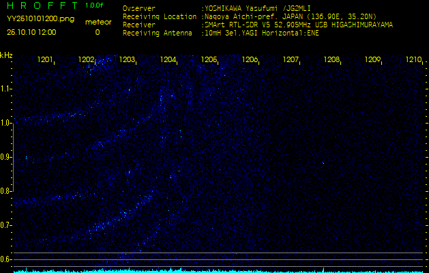The height and width of the screenshot is (273, 429).
Task: Click the 1207 time marker
Action: [x=291, y=59]
